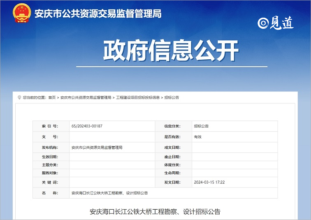The width and height of the screenshot is (311, 220).
Task: Click the 发布机构 value in the table
Action: [x=97, y=147]
